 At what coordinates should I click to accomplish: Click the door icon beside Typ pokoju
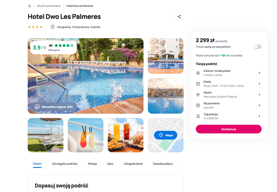point(198,116)
